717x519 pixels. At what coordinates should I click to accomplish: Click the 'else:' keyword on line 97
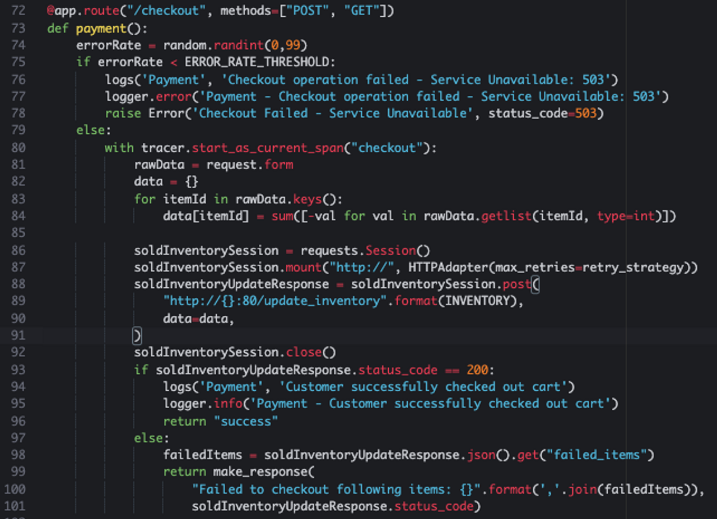tap(152, 438)
